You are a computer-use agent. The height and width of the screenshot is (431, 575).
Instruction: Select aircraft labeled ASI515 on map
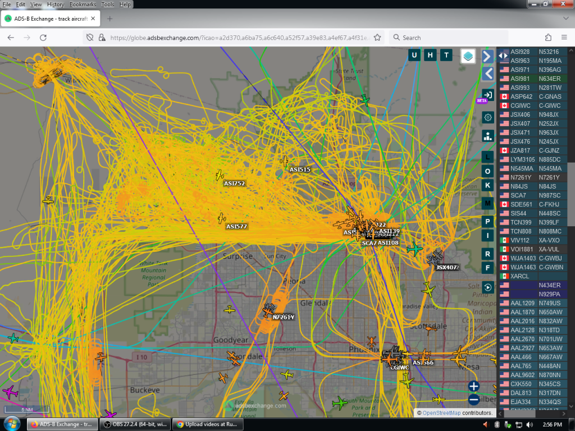coord(285,161)
